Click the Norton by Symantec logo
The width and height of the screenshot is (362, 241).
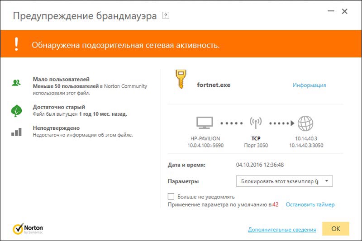point(28,228)
